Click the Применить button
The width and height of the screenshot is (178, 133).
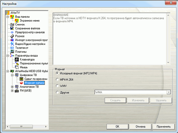point(163,126)
